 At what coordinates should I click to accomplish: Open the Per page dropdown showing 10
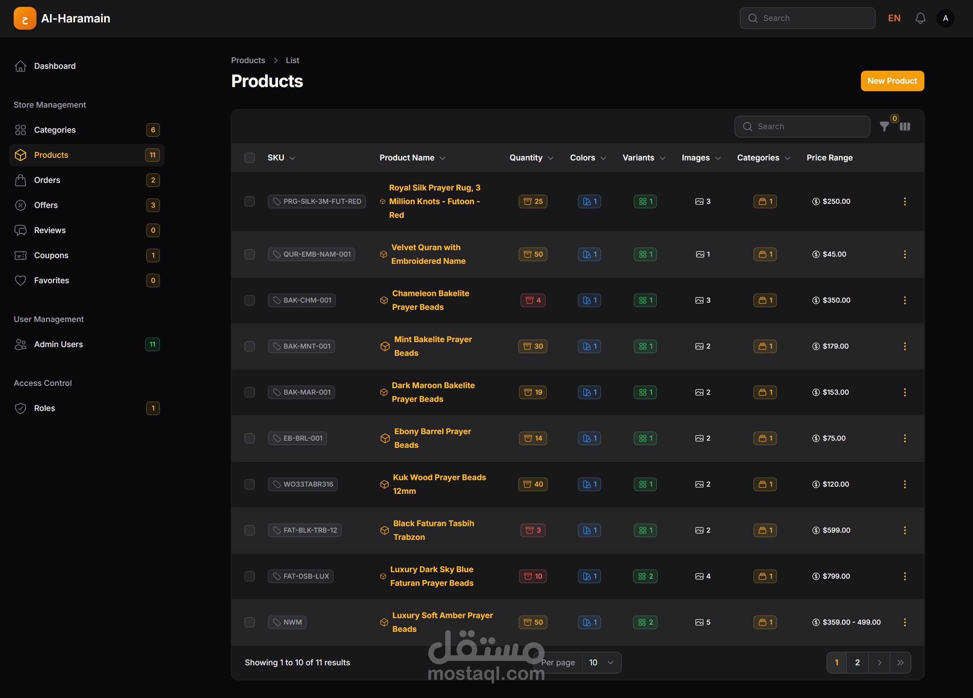pos(601,662)
